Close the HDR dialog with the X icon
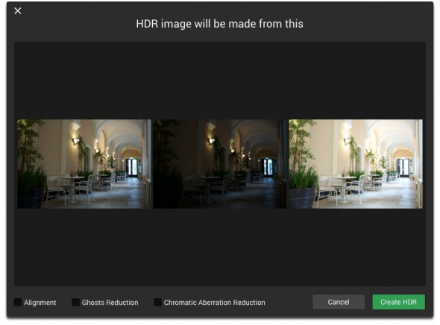Screen dimensions: 440x325 click(x=18, y=11)
